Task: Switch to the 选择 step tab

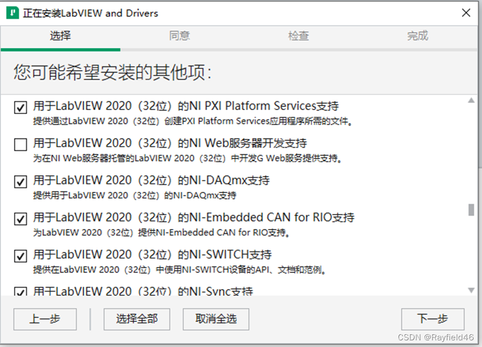Action: pos(60,35)
